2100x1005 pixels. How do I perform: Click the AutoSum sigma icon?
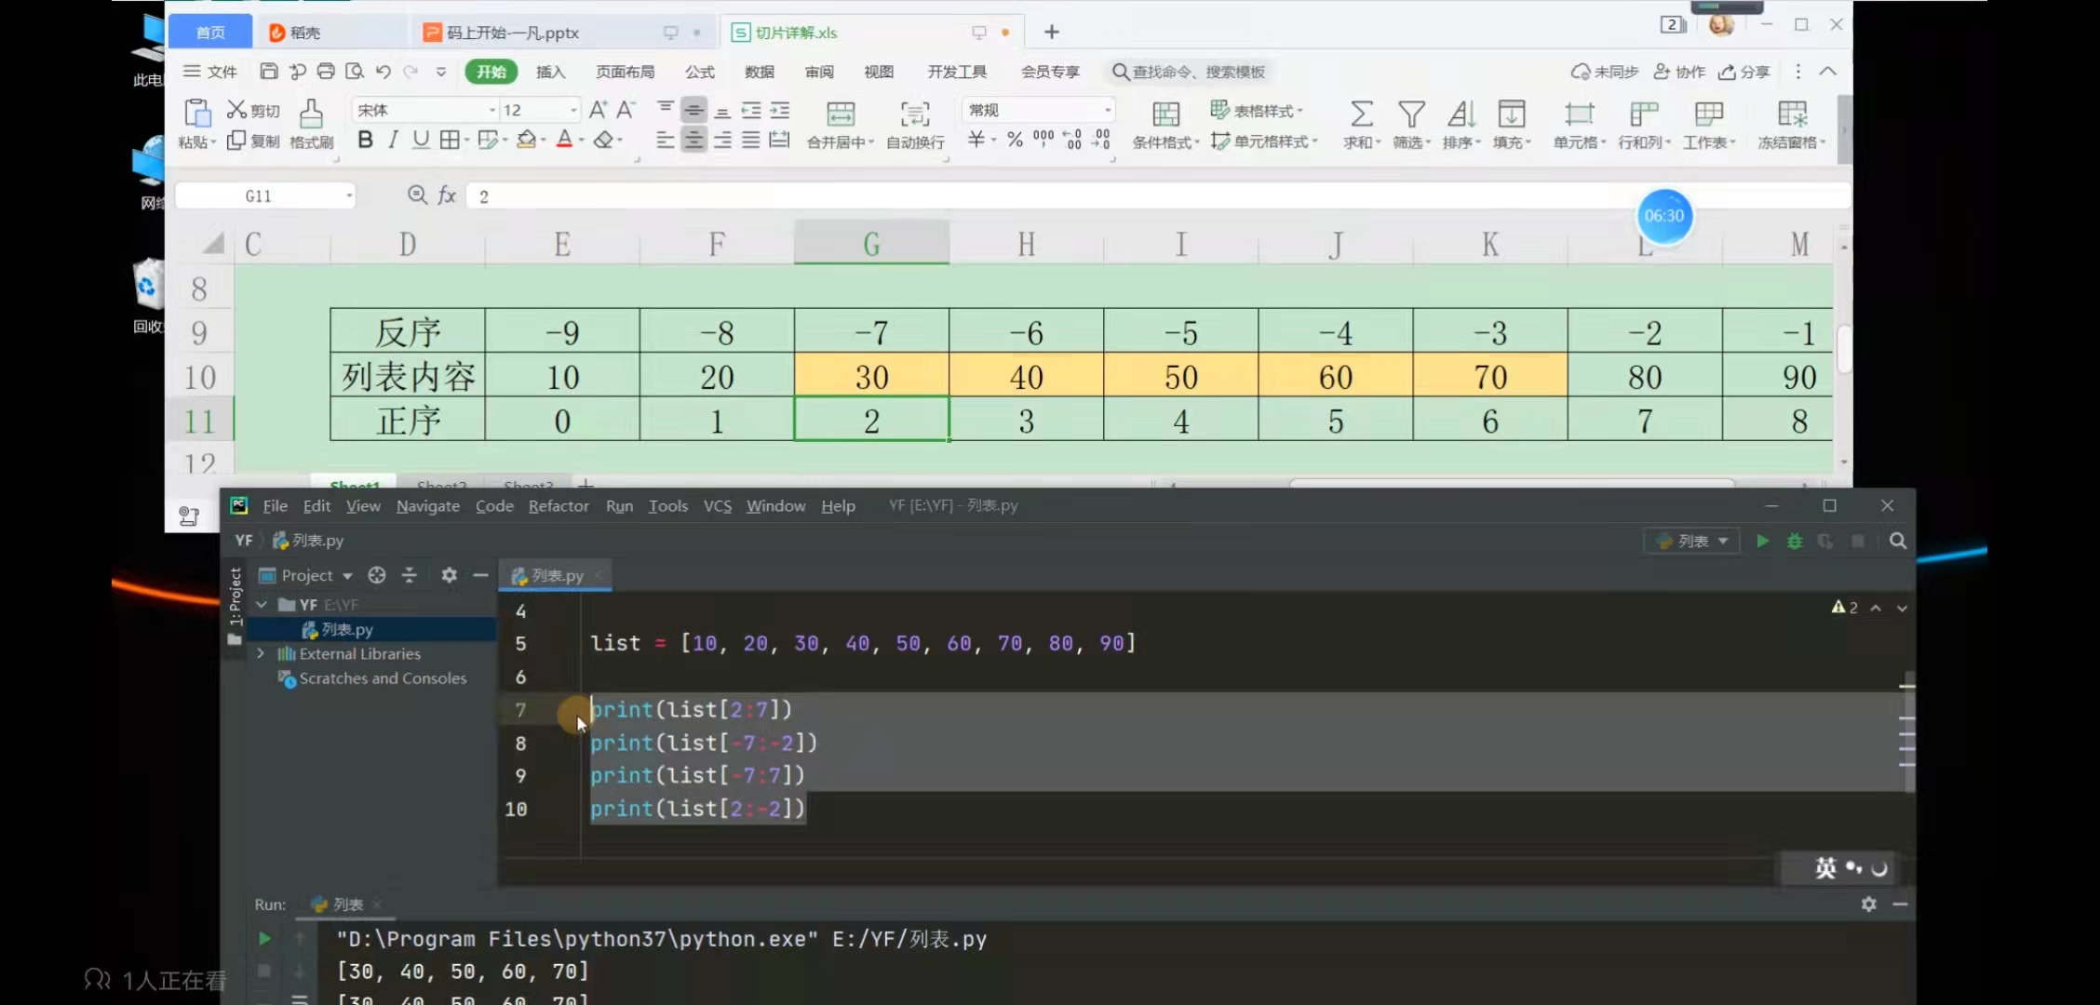pos(1361,114)
